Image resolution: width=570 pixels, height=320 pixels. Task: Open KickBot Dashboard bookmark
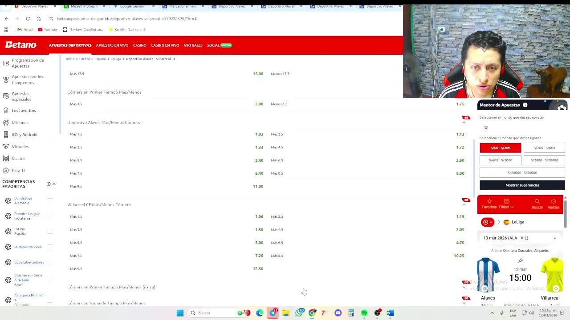(x=127, y=29)
